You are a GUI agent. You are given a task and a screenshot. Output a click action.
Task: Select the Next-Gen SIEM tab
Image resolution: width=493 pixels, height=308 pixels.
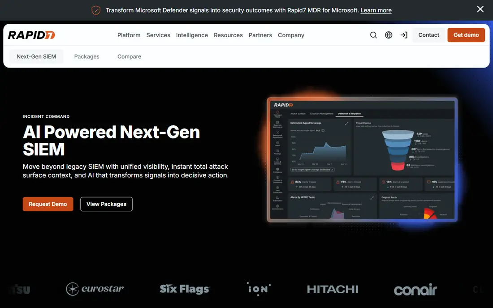pyautogui.click(x=36, y=56)
